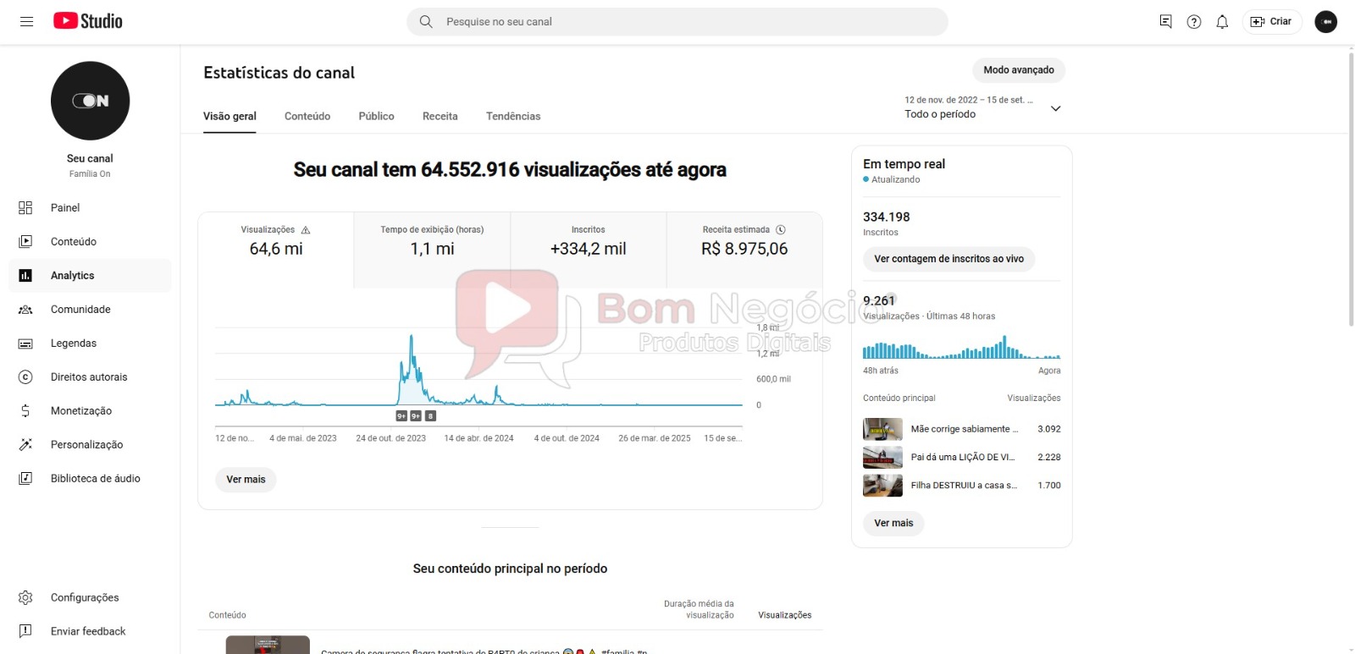The image size is (1355, 654).
Task: Expand the Todo o período date dropdown
Action: (982, 107)
